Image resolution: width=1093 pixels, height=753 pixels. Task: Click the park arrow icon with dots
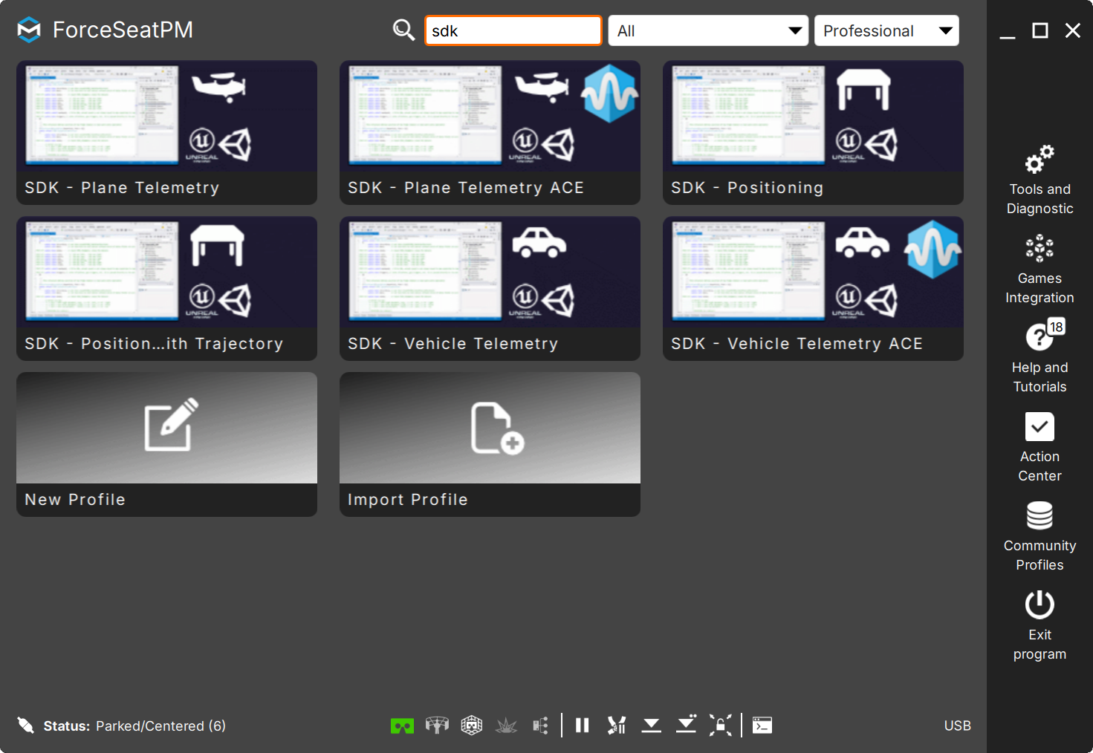coord(686,724)
